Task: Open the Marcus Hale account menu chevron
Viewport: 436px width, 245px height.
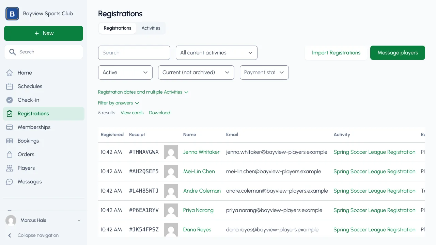Action: (79, 220)
